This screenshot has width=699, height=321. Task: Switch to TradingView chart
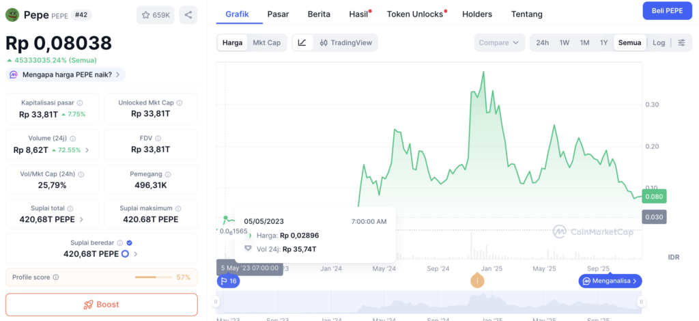tap(346, 43)
